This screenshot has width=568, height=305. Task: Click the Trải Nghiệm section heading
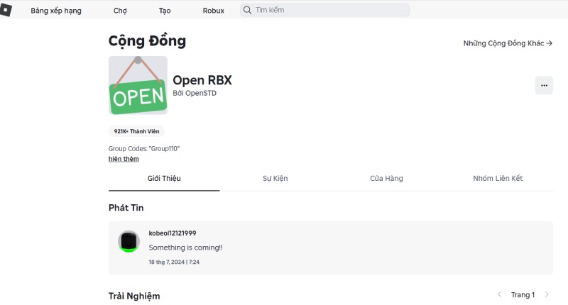pyautogui.click(x=134, y=296)
